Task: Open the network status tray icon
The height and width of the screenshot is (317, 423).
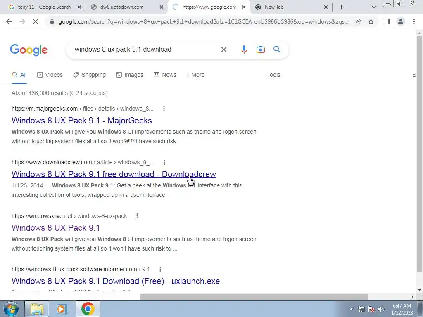Action: point(361,309)
